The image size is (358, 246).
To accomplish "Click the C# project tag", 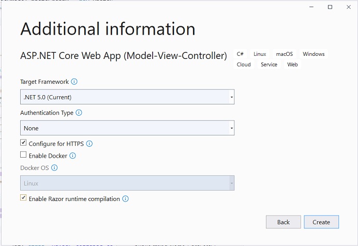I will click(x=240, y=54).
